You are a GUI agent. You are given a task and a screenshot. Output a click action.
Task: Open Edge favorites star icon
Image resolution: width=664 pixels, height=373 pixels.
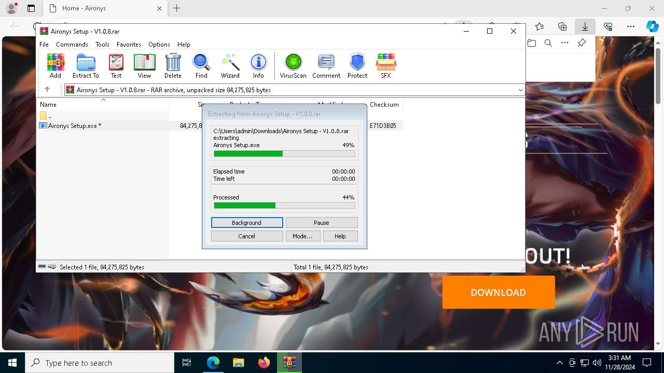click(x=539, y=26)
